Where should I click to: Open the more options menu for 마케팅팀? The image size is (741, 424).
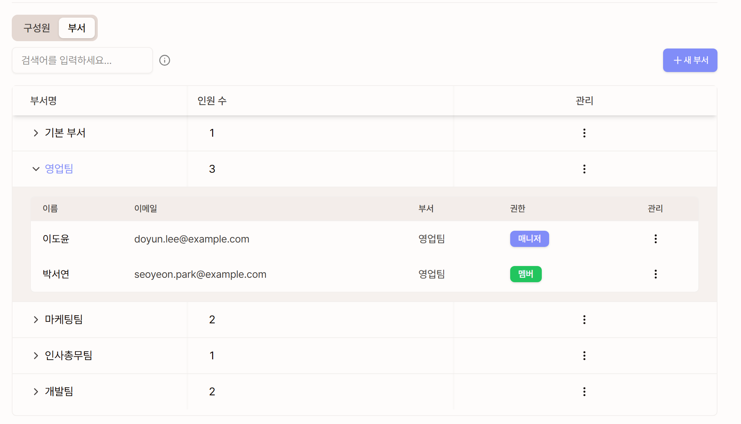(x=584, y=320)
